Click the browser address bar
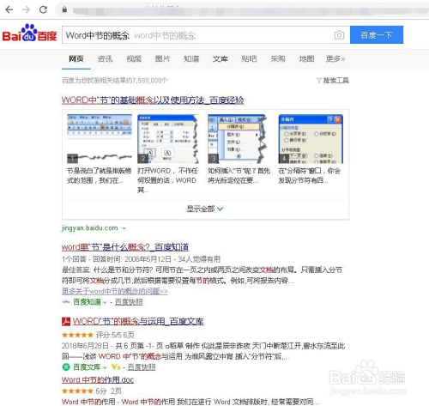 (x=242, y=10)
